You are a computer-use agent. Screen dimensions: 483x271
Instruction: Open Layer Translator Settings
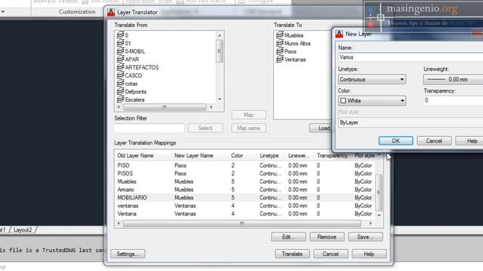(x=128, y=254)
